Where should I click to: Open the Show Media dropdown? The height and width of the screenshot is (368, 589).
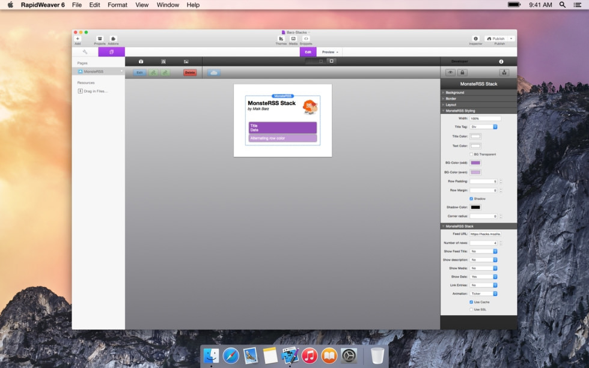pos(483,268)
